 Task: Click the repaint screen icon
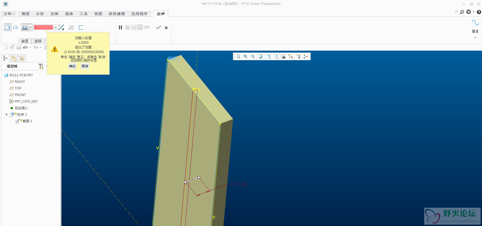[260, 57]
